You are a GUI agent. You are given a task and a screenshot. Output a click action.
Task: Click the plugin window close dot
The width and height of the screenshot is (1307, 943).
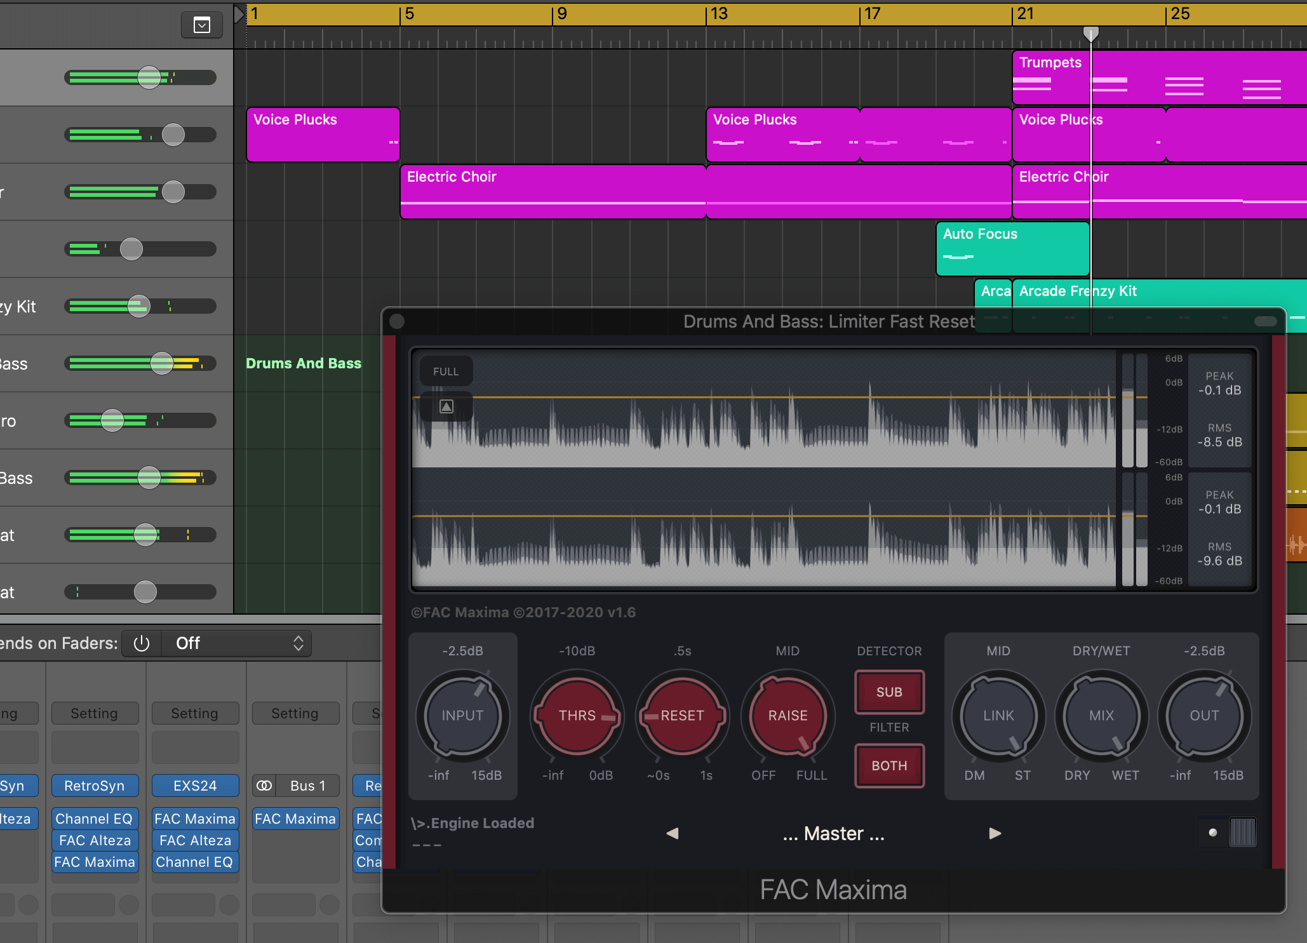point(397,321)
